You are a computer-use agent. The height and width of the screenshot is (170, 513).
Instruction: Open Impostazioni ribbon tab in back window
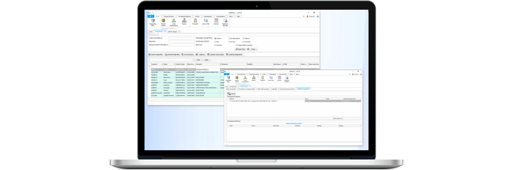(208, 16)
